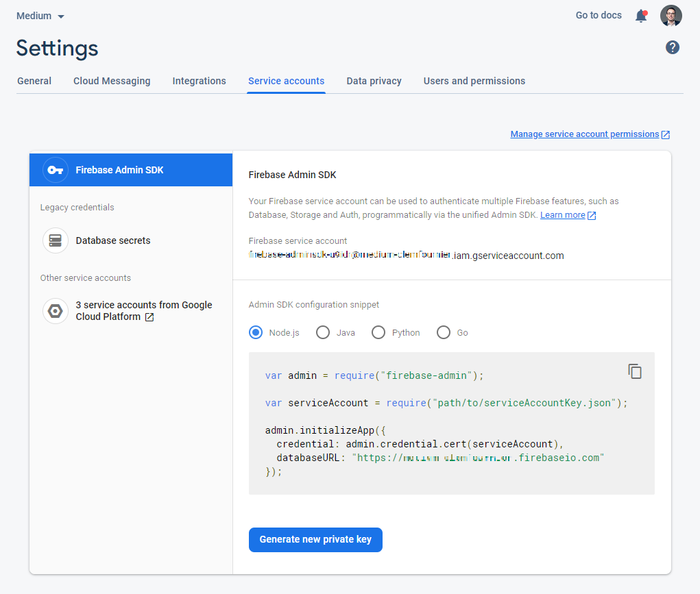
Task: Switch to the Cloud Messaging tab
Action: coord(112,80)
